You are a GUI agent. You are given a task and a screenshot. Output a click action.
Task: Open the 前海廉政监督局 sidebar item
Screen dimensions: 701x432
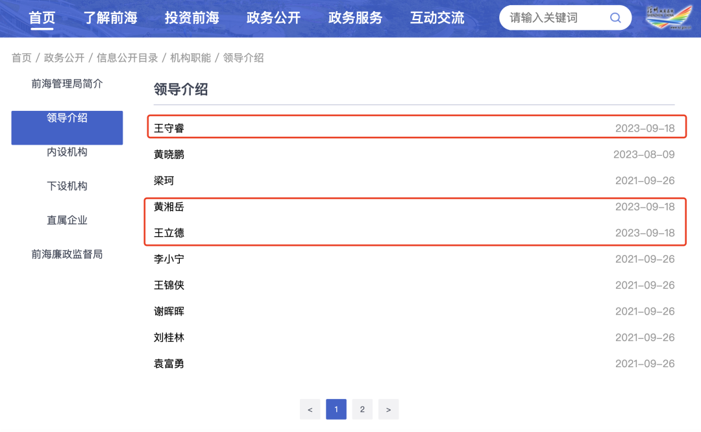coord(66,254)
